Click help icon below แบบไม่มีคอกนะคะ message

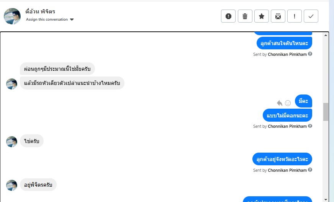tap(310, 126)
